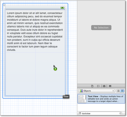Open the Objects library dropdown
The width and height of the screenshot is (127, 117).
97,91
